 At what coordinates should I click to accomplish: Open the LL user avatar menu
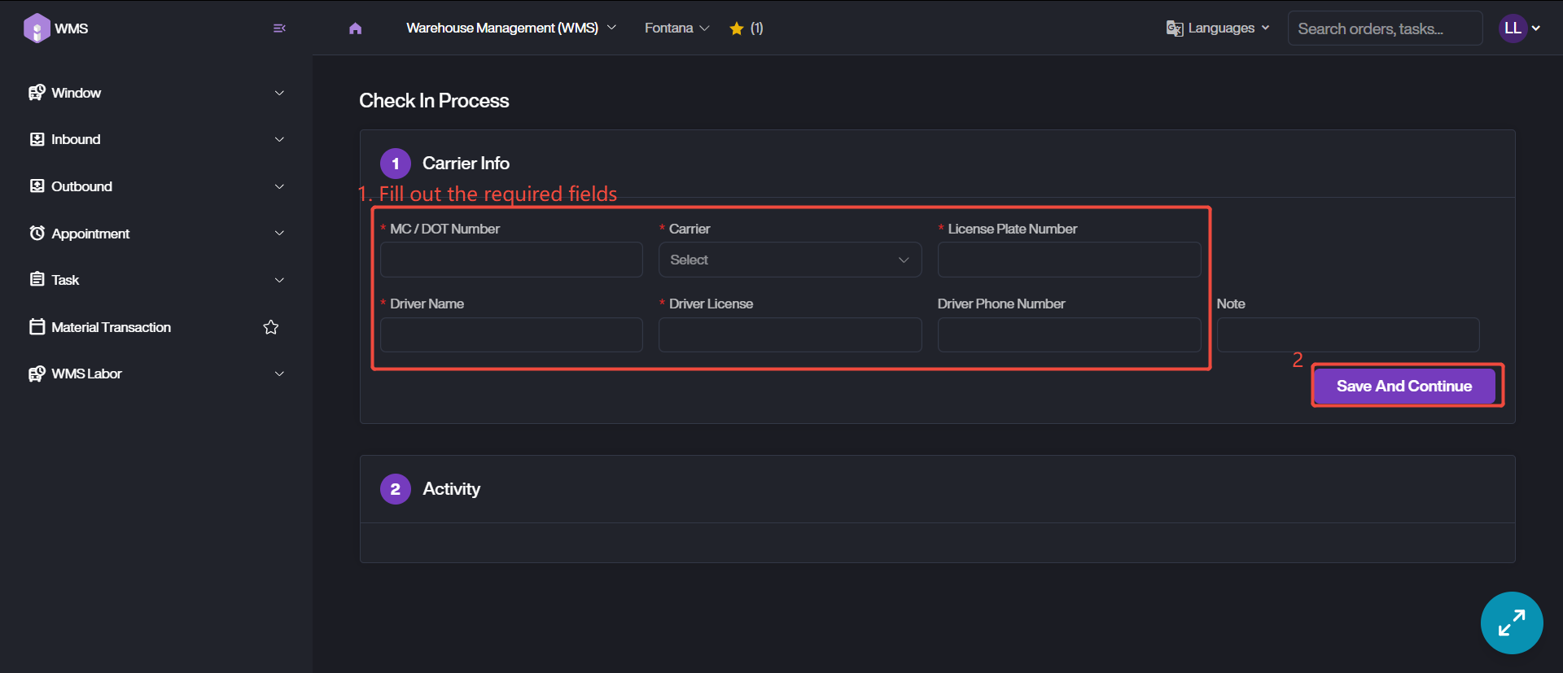(1513, 28)
